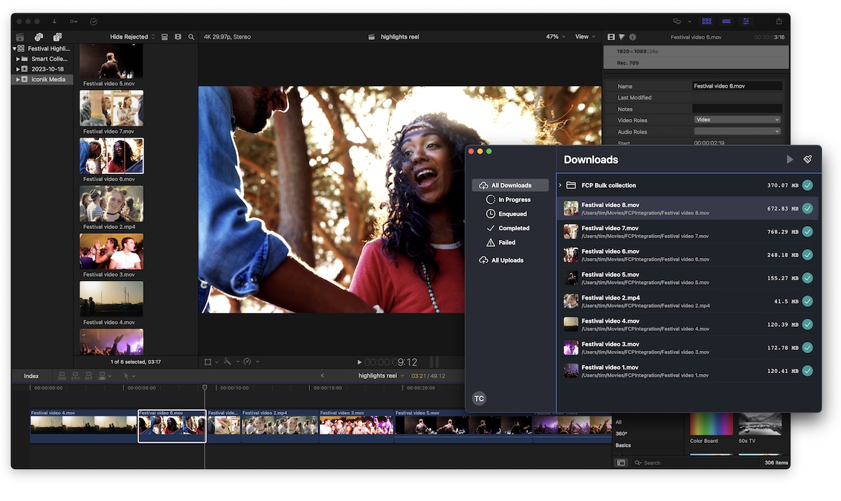Select the Append clip tool above the timeline
841x501 pixels.
(x=88, y=376)
